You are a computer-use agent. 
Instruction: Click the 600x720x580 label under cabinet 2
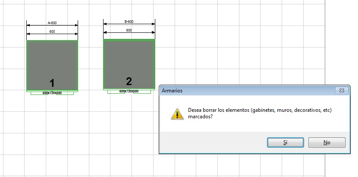(x=129, y=91)
